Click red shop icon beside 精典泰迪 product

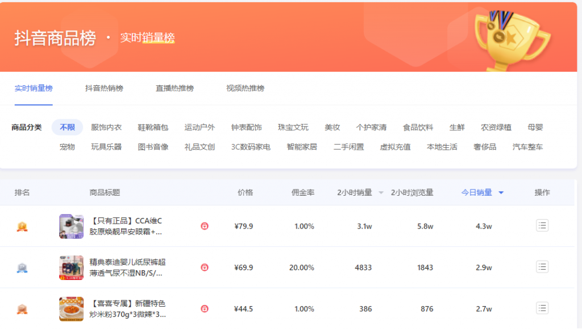[x=205, y=267]
